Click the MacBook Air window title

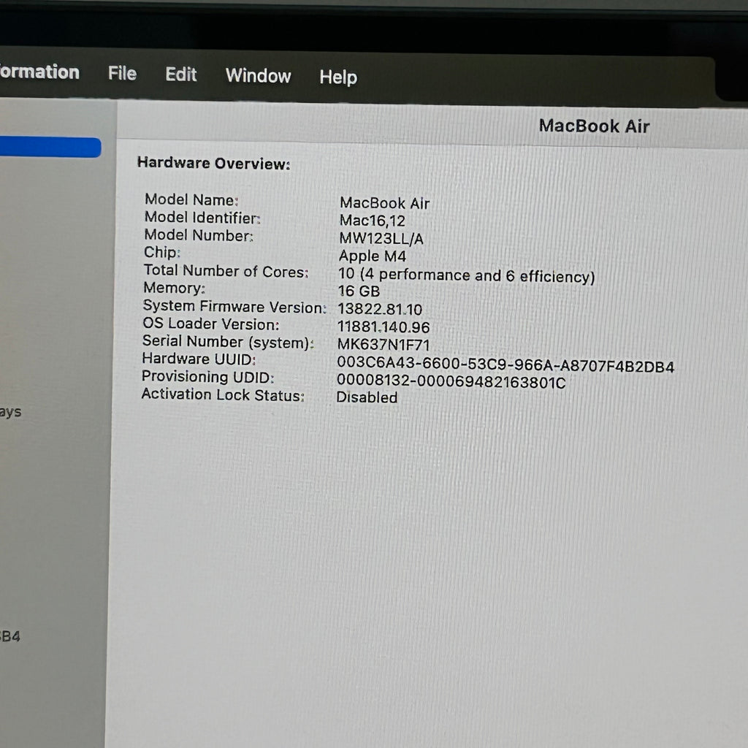594,126
